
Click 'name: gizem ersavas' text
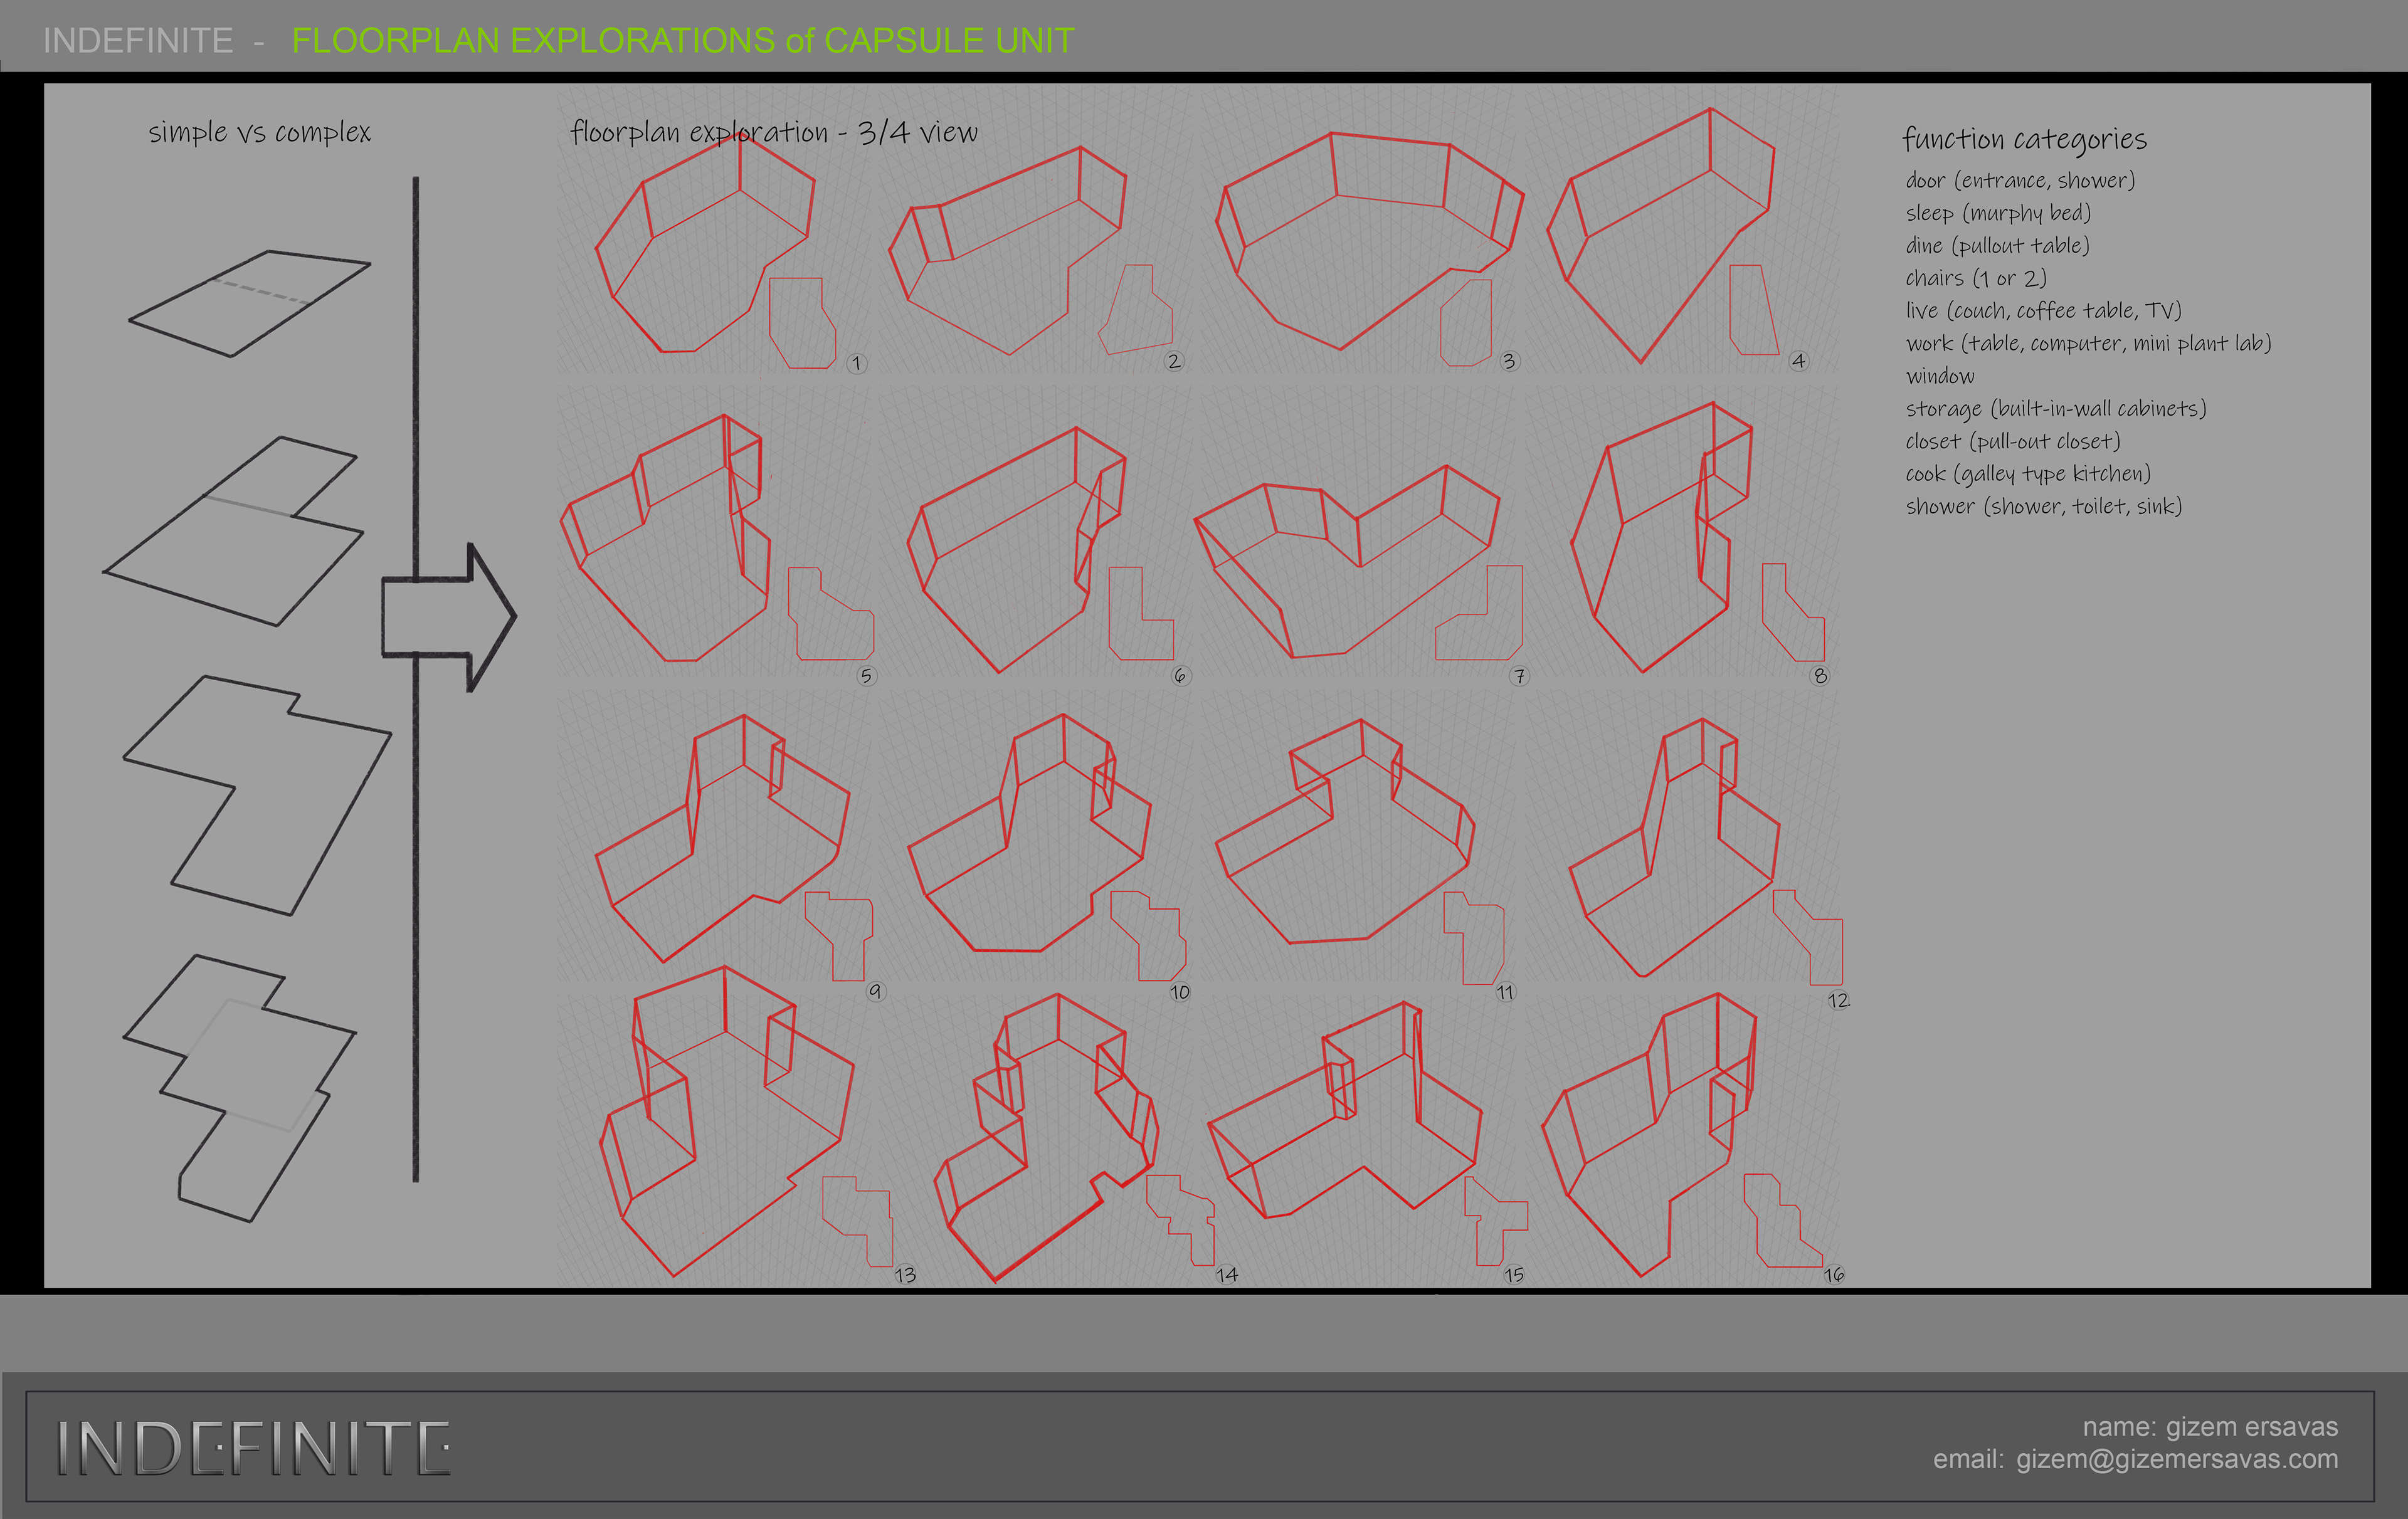click(x=2210, y=1427)
